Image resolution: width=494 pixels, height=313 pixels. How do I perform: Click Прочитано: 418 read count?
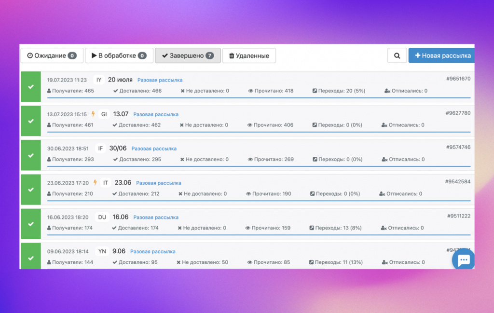point(271,91)
